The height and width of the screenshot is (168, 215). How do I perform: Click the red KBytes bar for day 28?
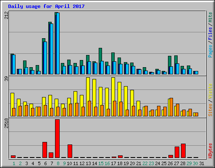click(184, 151)
